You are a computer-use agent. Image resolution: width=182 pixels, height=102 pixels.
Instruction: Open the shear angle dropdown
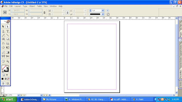pyautogui.click(x=85, y=14)
